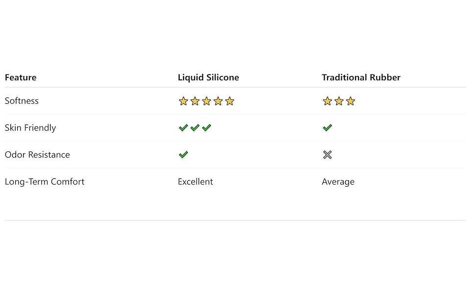The height and width of the screenshot is (294, 475).
Task: Click the third star in Traditional Rubber softness
Action: tap(350, 101)
